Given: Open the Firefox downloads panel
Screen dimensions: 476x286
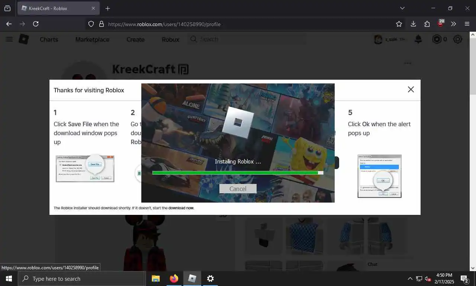Looking at the screenshot, I should click(x=413, y=24).
